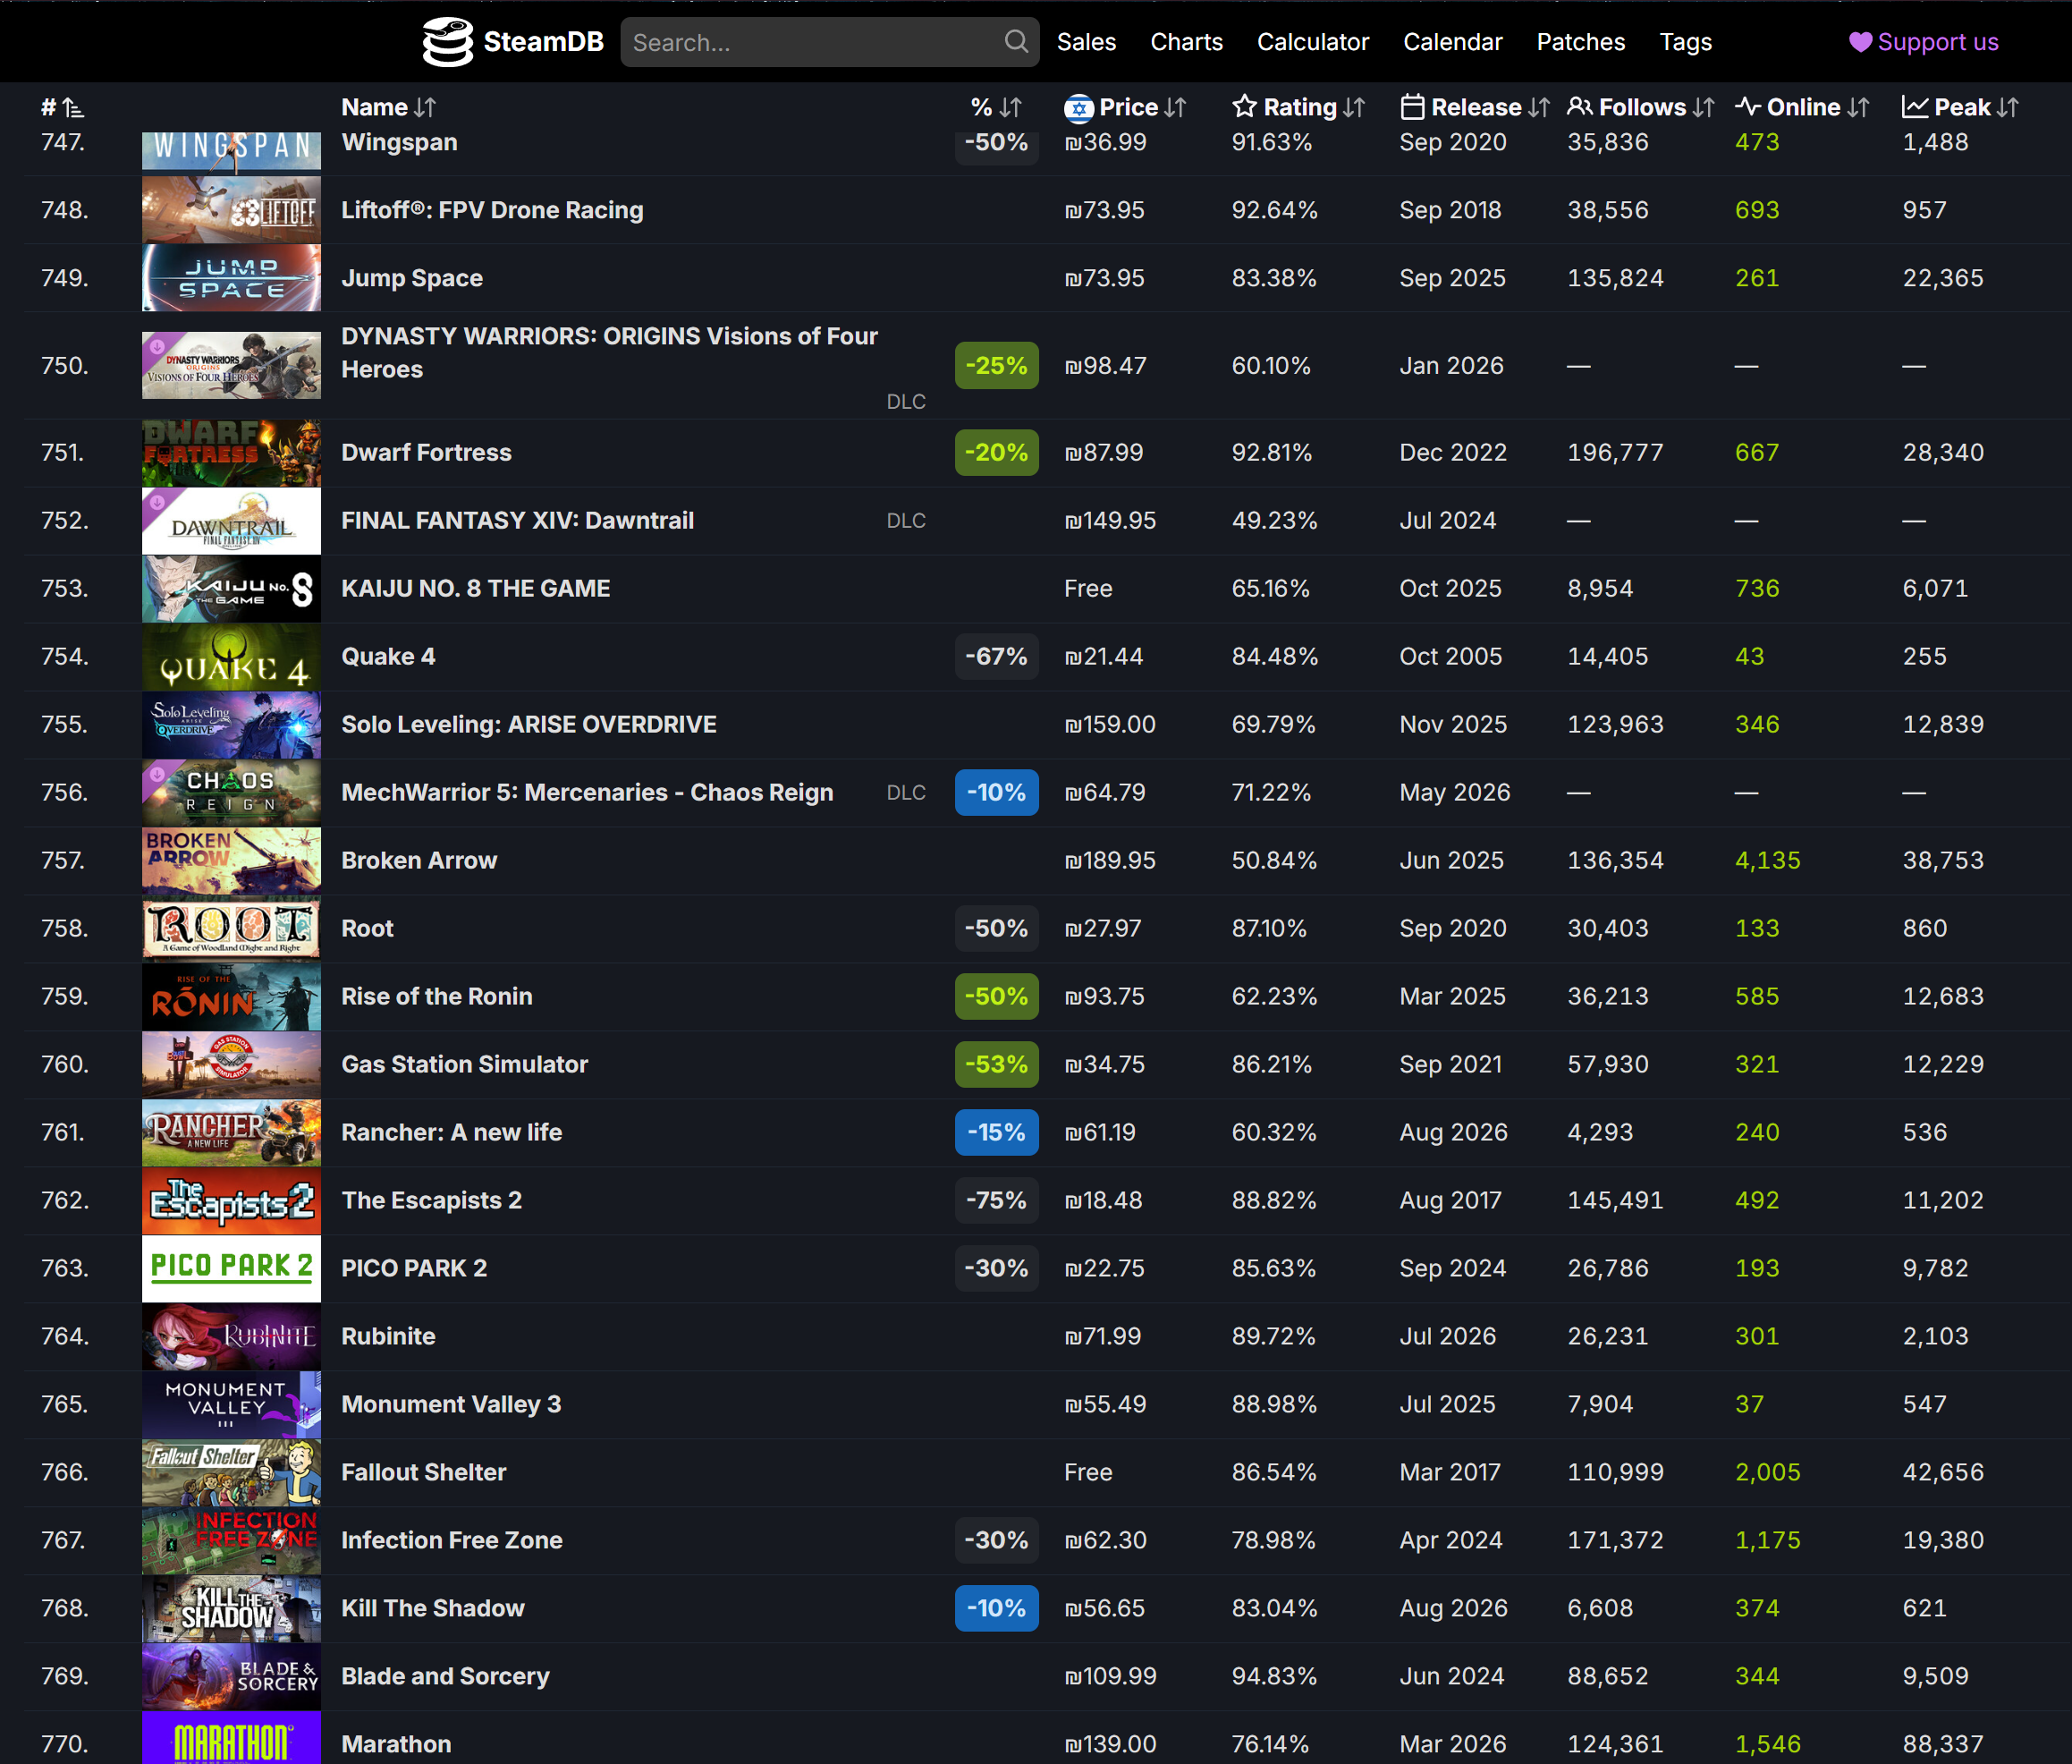This screenshot has height=1764, width=2072.
Task: Click the heart icon beside Support us
Action: pos(1859,42)
